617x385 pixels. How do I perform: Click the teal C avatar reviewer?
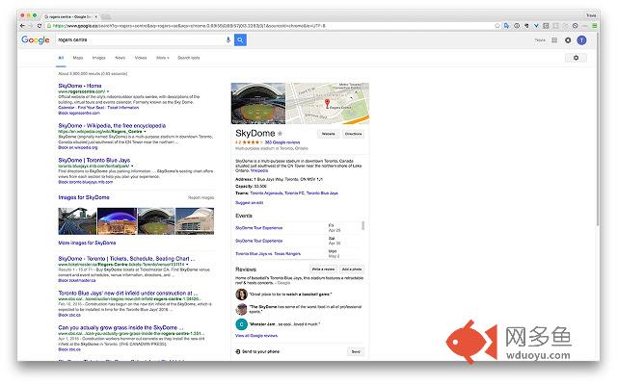[241, 324]
